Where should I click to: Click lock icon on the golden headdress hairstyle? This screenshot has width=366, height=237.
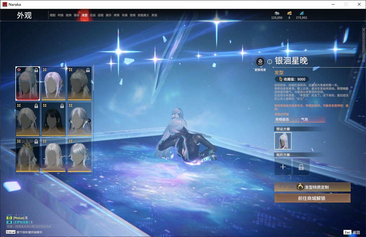tap(36, 141)
